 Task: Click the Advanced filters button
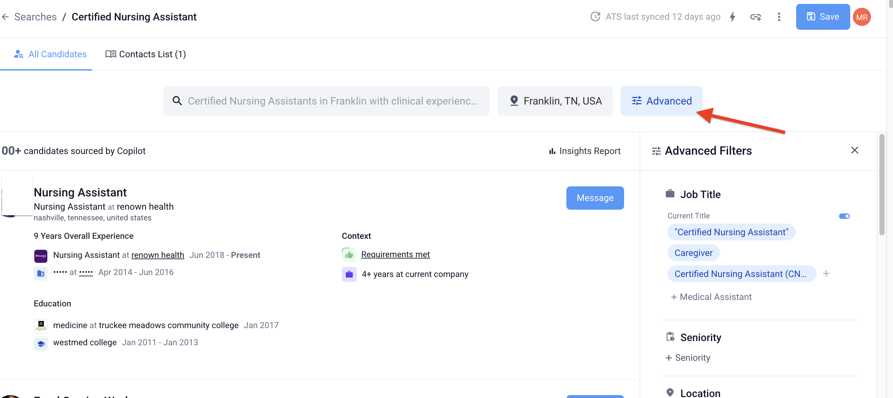pyautogui.click(x=661, y=101)
